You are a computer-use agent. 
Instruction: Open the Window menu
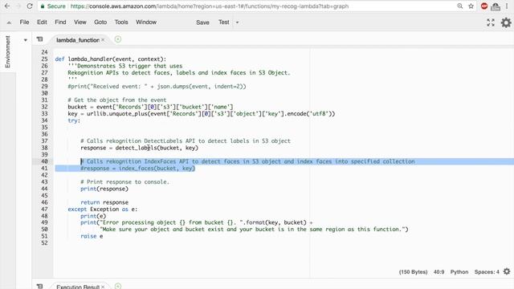coord(146,22)
